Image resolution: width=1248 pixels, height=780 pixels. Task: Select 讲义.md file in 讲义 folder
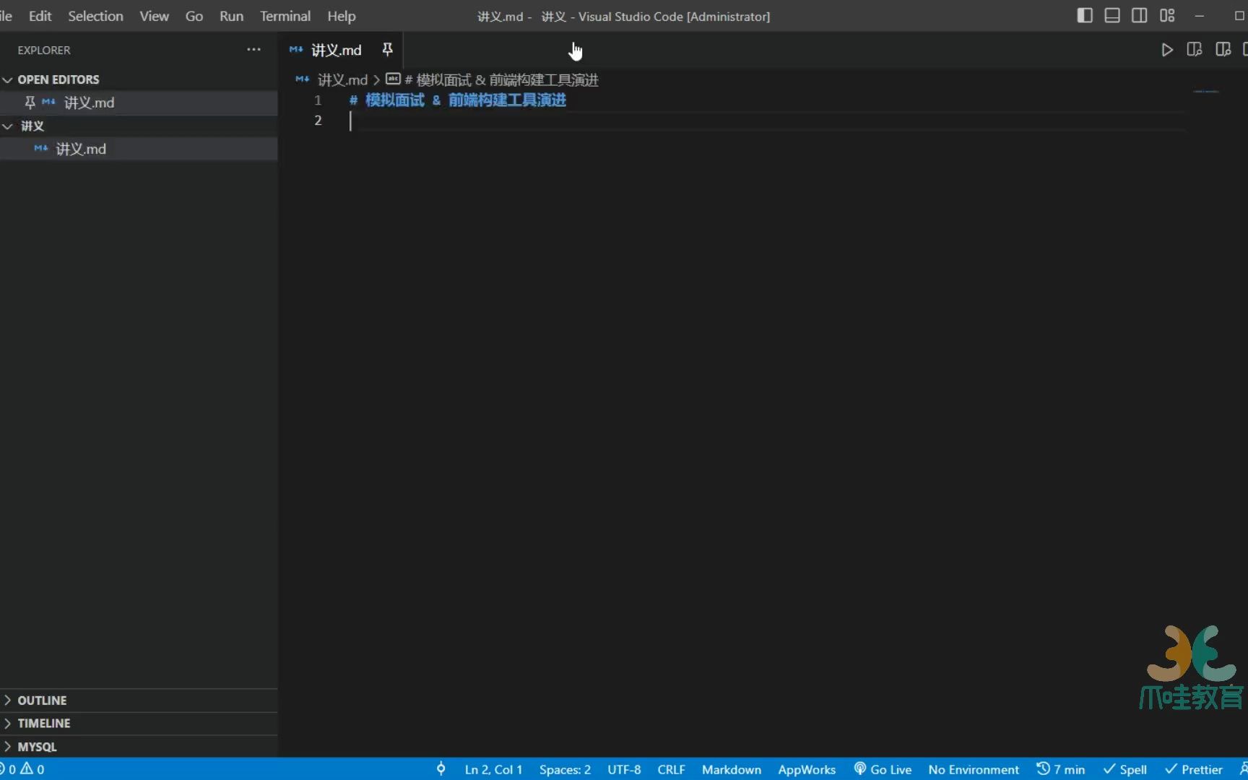[x=139, y=149]
